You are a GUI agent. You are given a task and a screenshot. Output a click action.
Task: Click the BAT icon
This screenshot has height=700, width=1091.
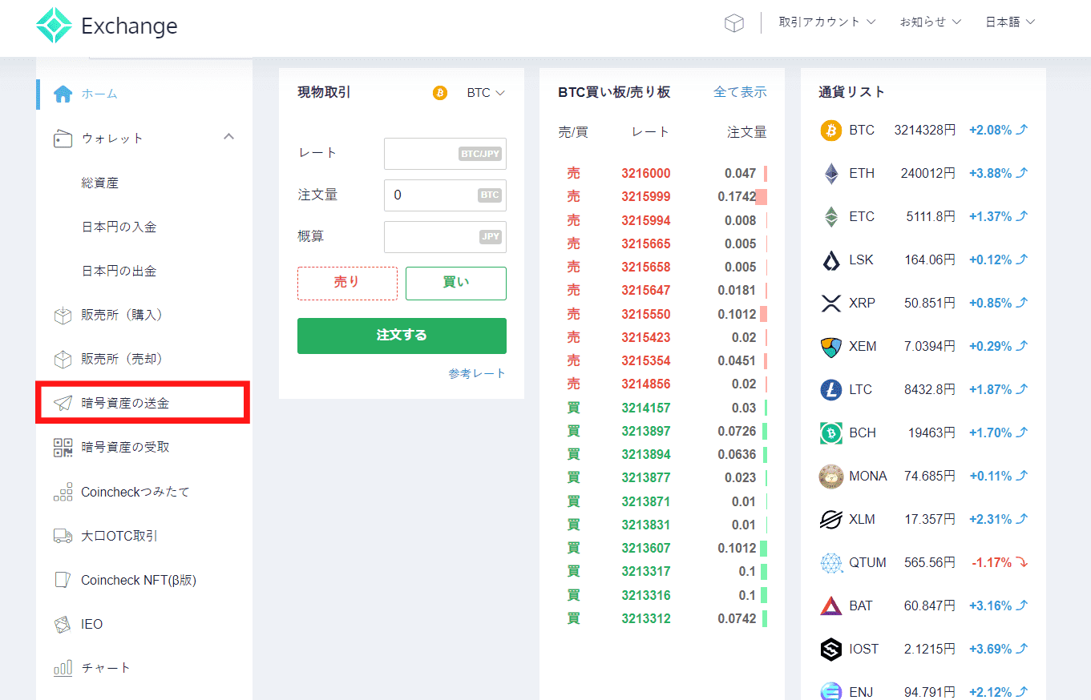point(831,605)
